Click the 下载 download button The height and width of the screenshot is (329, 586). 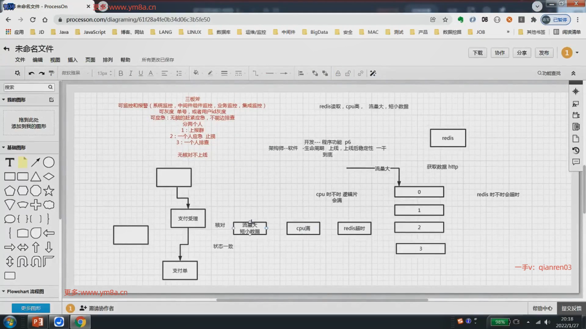(x=478, y=53)
